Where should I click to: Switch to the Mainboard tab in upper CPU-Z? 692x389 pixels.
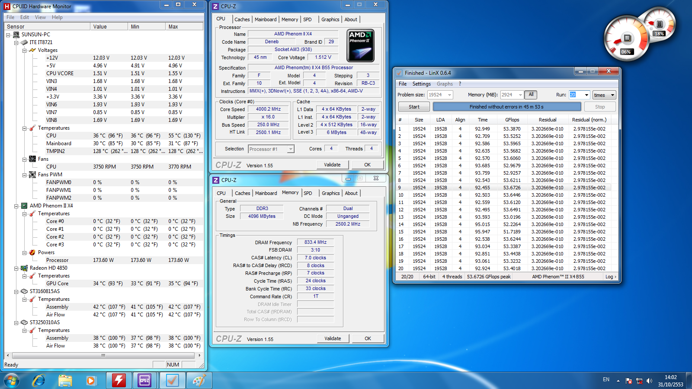pos(265,19)
